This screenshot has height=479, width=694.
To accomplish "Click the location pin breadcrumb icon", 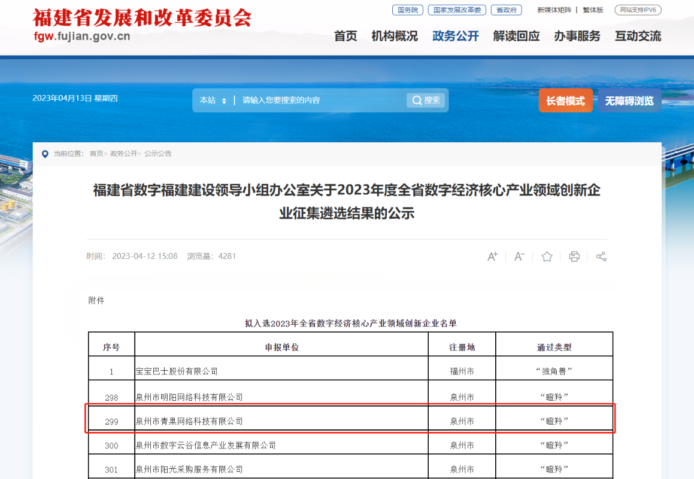I will [45, 154].
